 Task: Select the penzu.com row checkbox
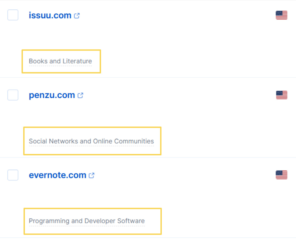(x=13, y=95)
